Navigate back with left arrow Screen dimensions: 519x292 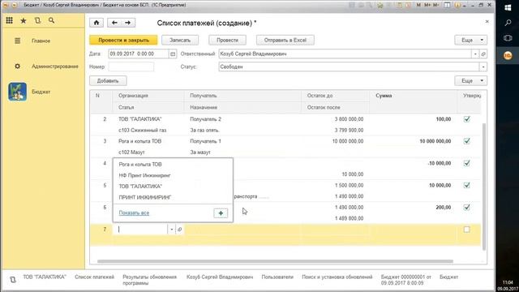point(114,23)
